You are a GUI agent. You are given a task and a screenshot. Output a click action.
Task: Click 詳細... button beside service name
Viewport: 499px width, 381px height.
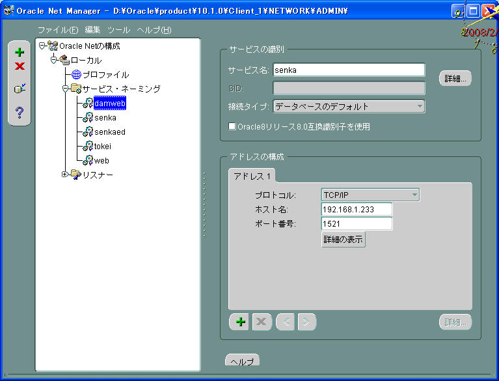[455, 78]
